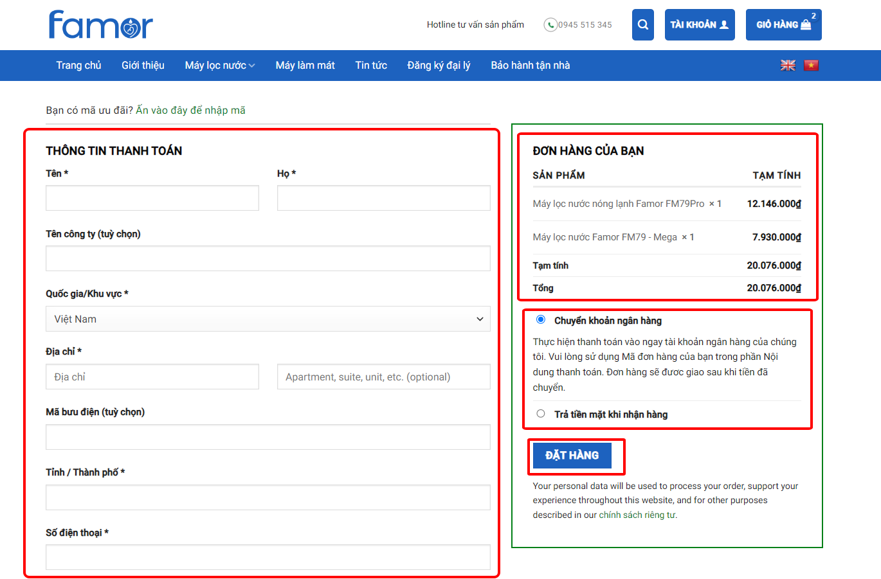
Task: Open the Quốc gia/Khu vực dropdown
Action: [268, 319]
